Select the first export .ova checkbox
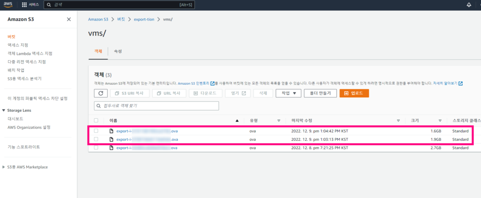Screen dimensions: 481x198 (x=96, y=131)
